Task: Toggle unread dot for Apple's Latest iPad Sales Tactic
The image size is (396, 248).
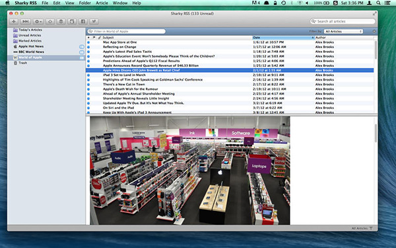Action: pos(88,52)
